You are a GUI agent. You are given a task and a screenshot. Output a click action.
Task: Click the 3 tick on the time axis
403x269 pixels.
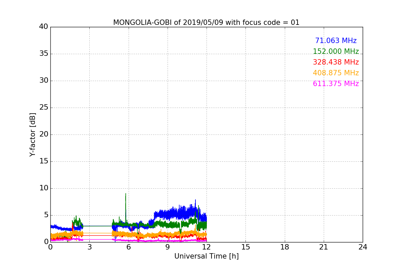89,247
